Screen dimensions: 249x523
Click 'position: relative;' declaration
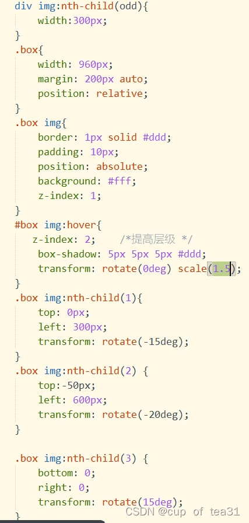click(x=93, y=94)
